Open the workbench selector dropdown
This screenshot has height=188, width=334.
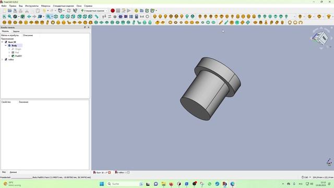94,10
